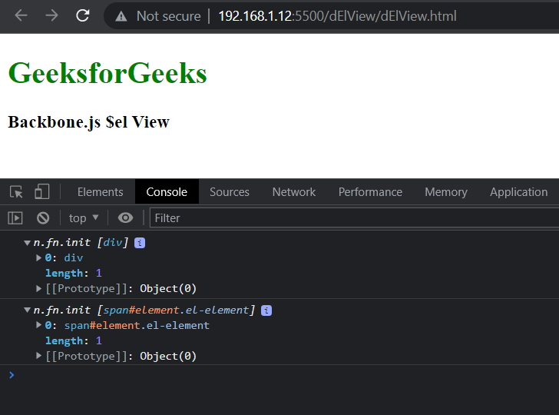The width and height of the screenshot is (559, 415).
Task: Click info icon beside span#element.el-element header
Action: (x=266, y=310)
